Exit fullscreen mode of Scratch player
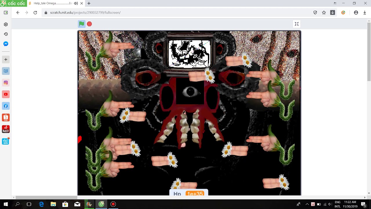 (x=297, y=24)
